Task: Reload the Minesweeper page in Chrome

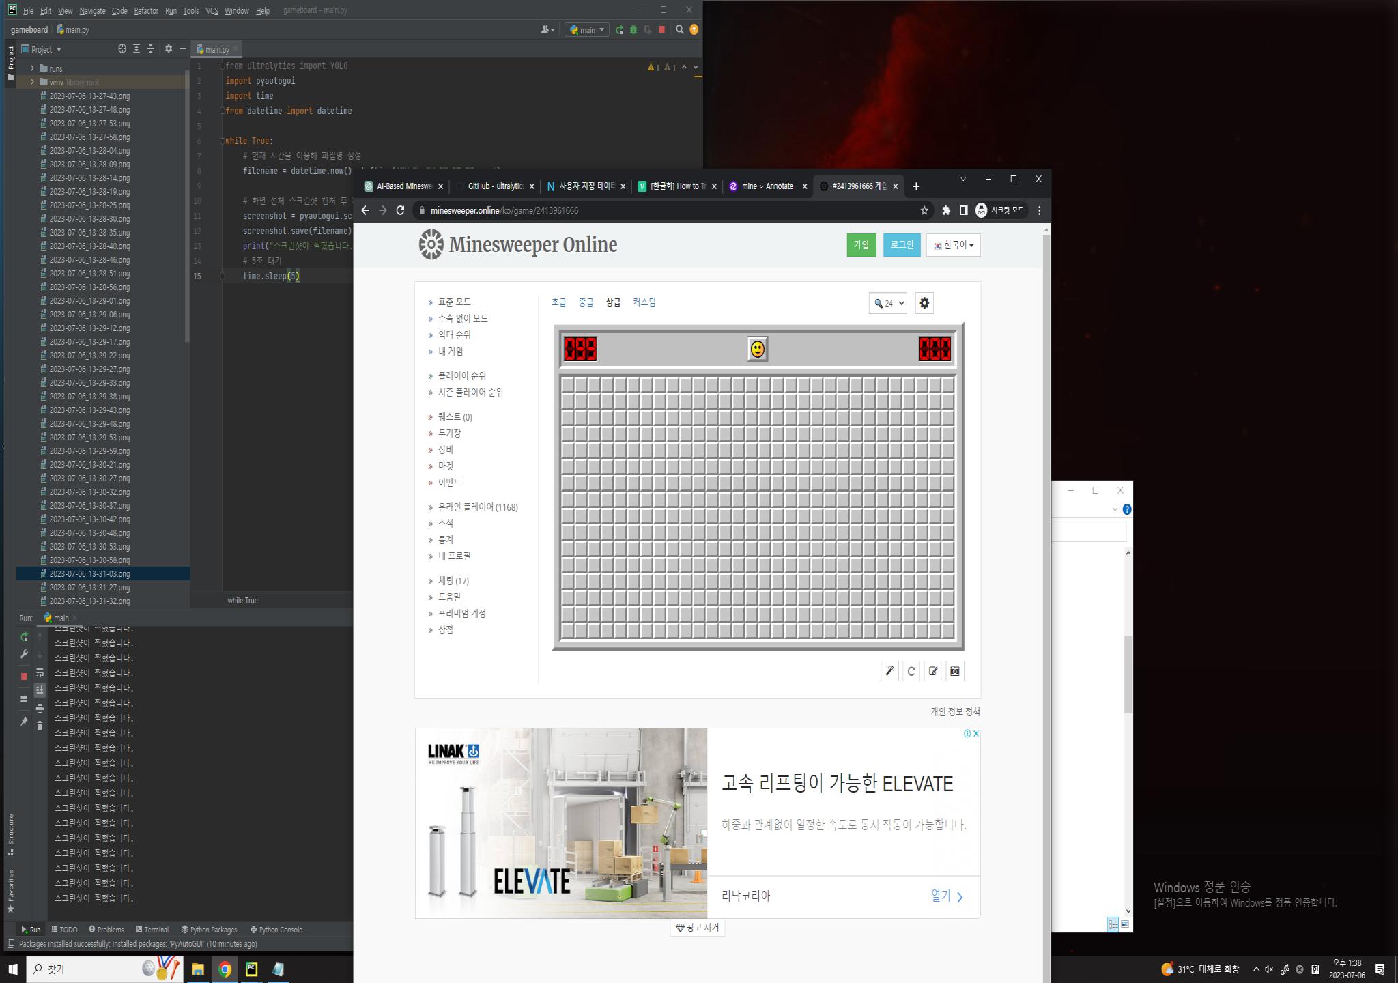Action: click(x=400, y=210)
